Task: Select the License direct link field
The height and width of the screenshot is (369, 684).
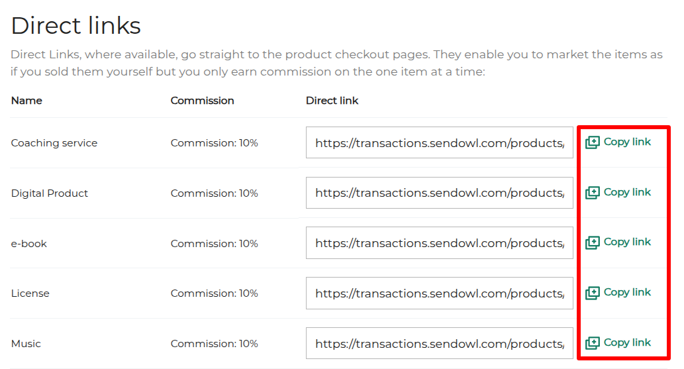Action: (439, 293)
